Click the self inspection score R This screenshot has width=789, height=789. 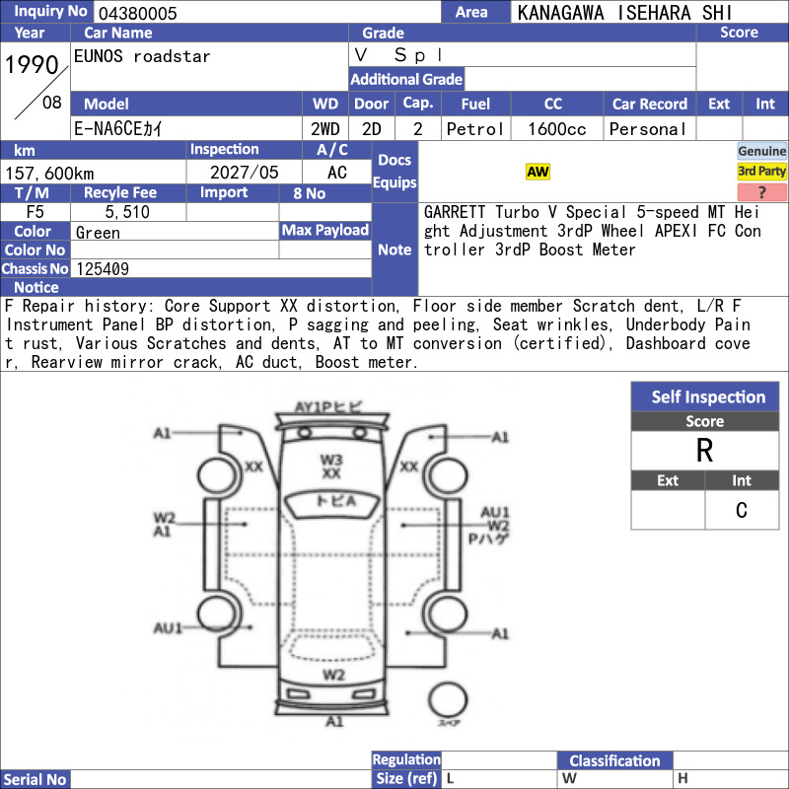pyautogui.click(x=704, y=451)
